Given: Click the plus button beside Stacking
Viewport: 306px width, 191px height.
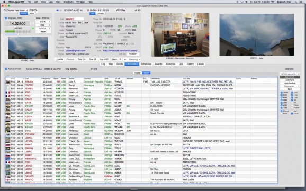Looking at the screenshot, I should 125,59.
